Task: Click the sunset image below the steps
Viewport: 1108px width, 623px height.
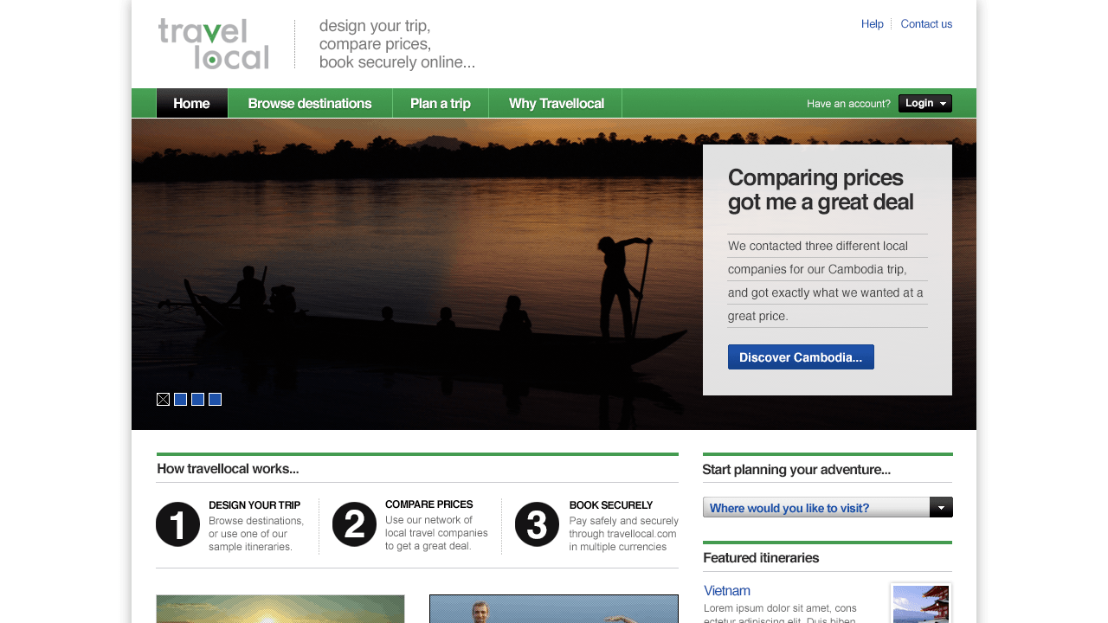Action: point(280,609)
